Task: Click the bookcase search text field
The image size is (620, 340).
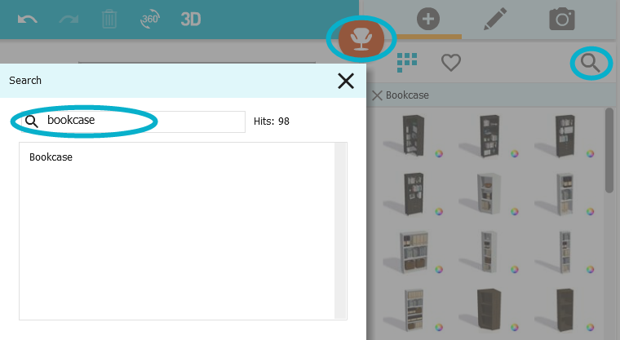Action: (133, 121)
